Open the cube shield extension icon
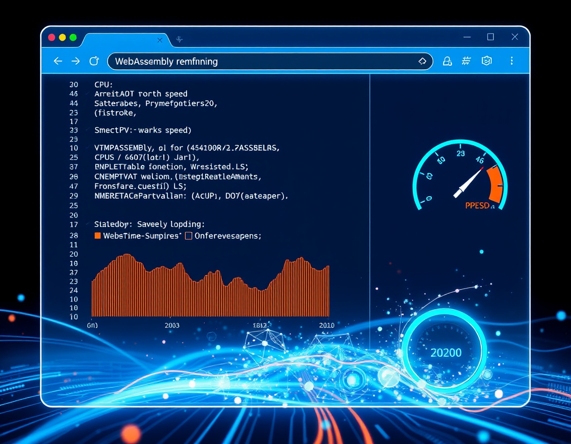The image size is (571, 444). pos(487,61)
